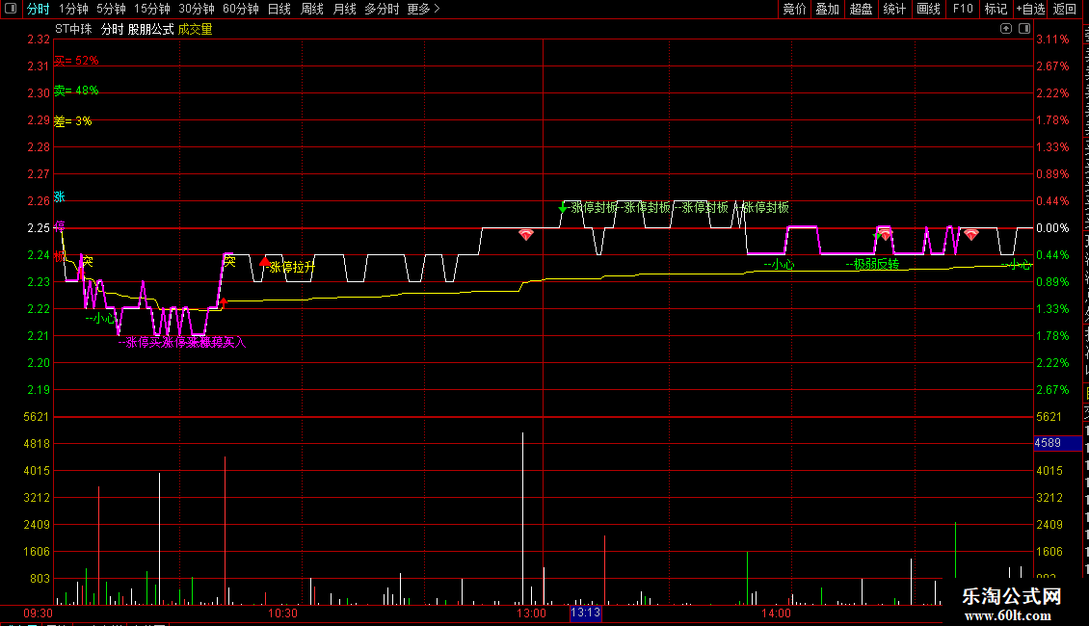The width and height of the screenshot is (1089, 626).
Task: Toggle the right side panel icon
Action: pyautogui.click(x=1024, y=29)
